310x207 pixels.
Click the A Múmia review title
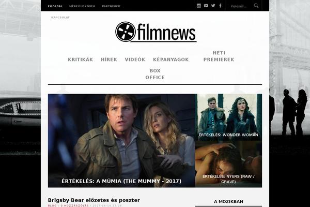click(x=121, y=181)
